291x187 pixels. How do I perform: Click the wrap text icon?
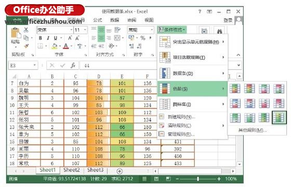(x=117, y=30)
